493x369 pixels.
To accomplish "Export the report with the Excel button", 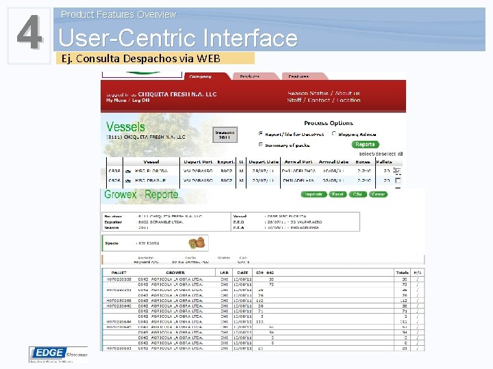I will (x=338, y=194).
